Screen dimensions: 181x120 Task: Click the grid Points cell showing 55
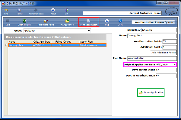57,45
